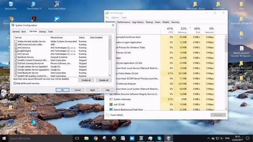Open the TeamViewer 11 desktop icon
This screenshot has height=142, width=253.
[34, 6]
